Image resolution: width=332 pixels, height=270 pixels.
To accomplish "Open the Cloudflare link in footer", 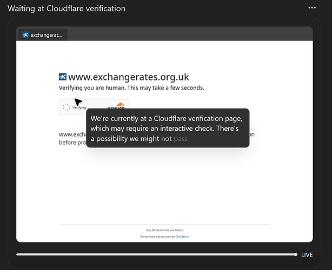I will tap(182, 237).
